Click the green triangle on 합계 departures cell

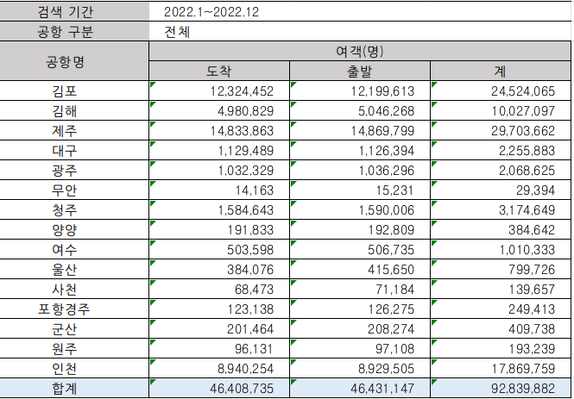[x=293, y=382]
